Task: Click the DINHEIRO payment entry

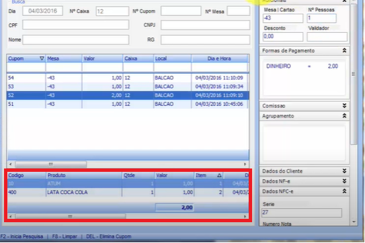Action: point(302,66)
